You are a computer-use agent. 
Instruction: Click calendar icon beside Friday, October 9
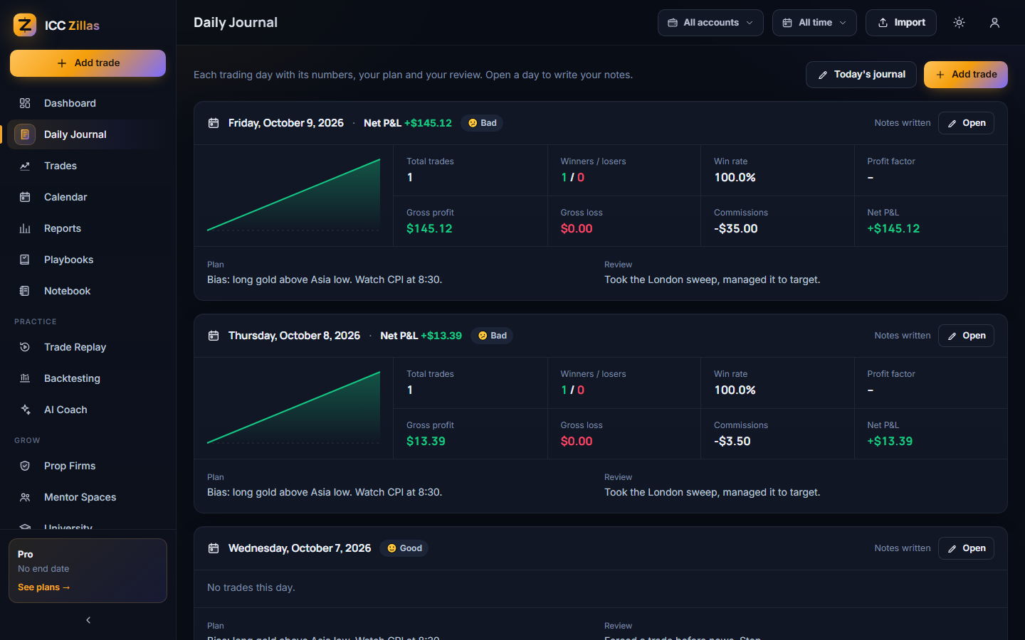click(x=214, y=123)
